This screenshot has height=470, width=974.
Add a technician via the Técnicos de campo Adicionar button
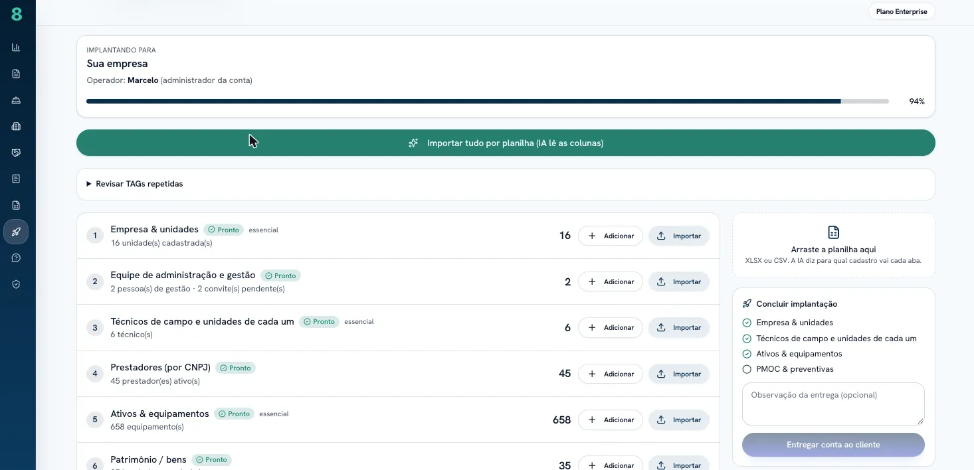tap(611, 327)
